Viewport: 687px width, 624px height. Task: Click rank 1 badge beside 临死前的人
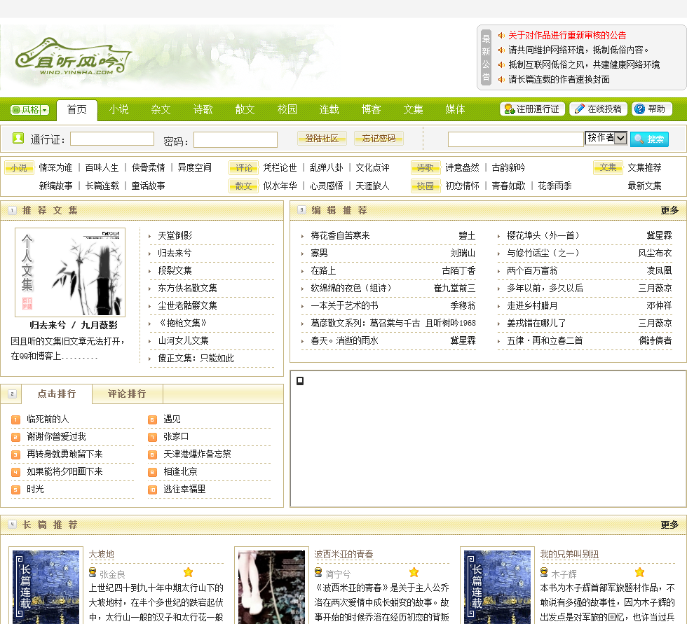coord(15,420)
